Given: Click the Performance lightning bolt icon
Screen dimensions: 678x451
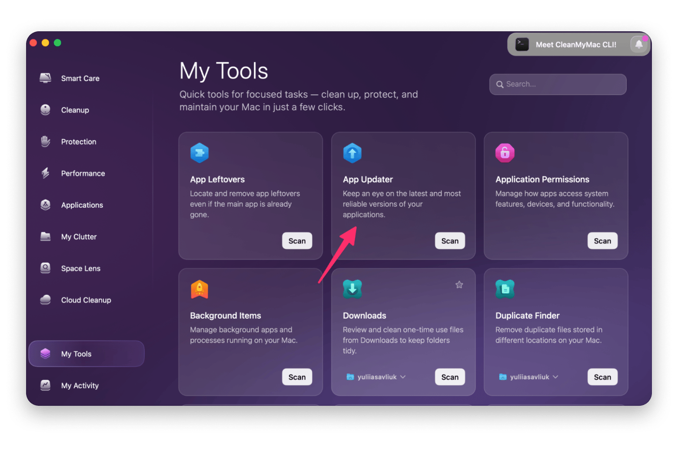Looking at the screenshot, I should 46,173.
